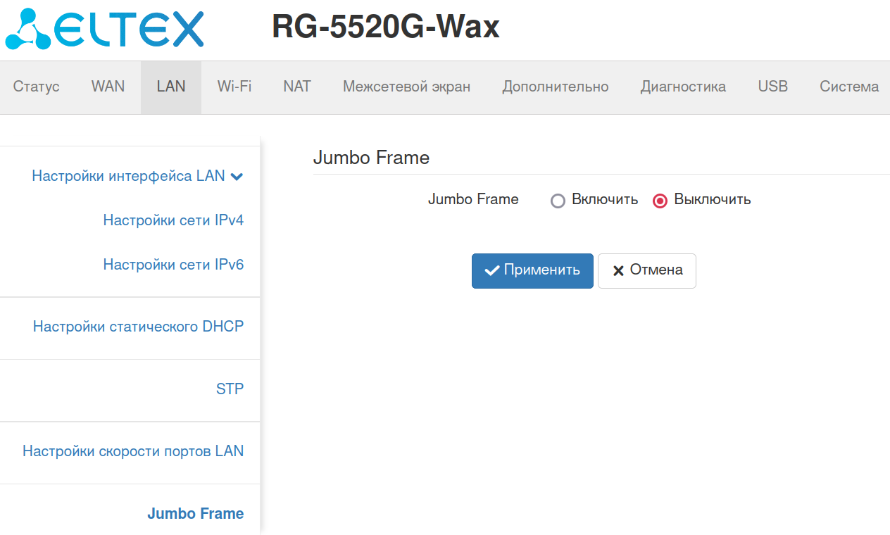Select the USB tab
The image size is (890, 535).
pos(773,87)
